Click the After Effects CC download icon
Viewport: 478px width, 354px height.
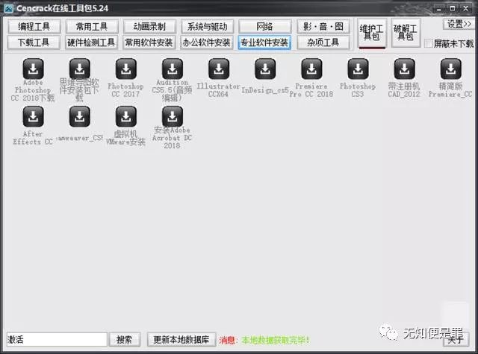point(33,116)
